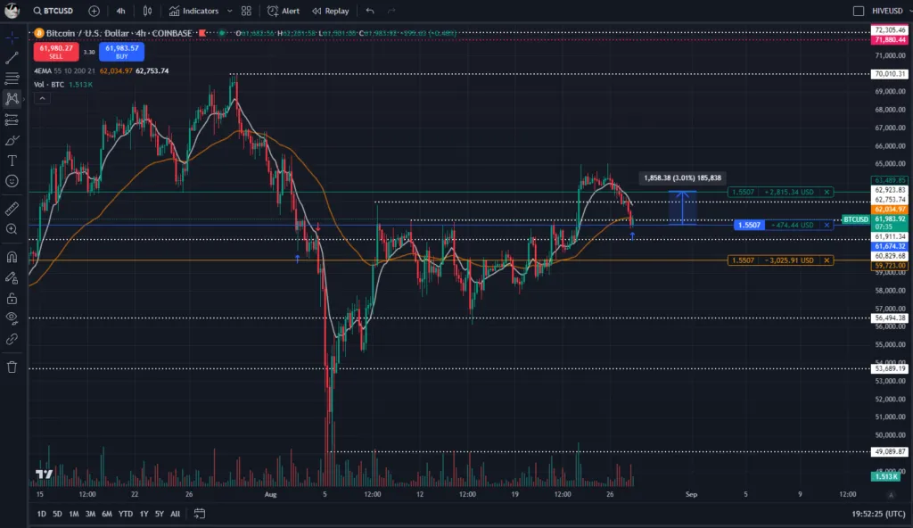Click the red SELL 61,980.27 button
The image size is (913, 528).
point(56,52)
